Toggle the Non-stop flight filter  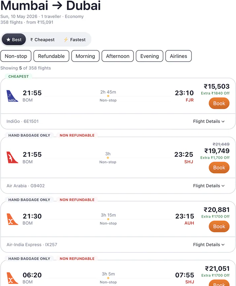[16, 56]
